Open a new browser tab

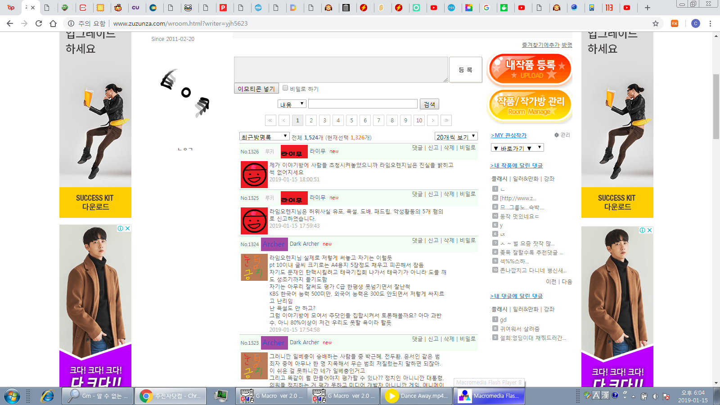[648, 8]
